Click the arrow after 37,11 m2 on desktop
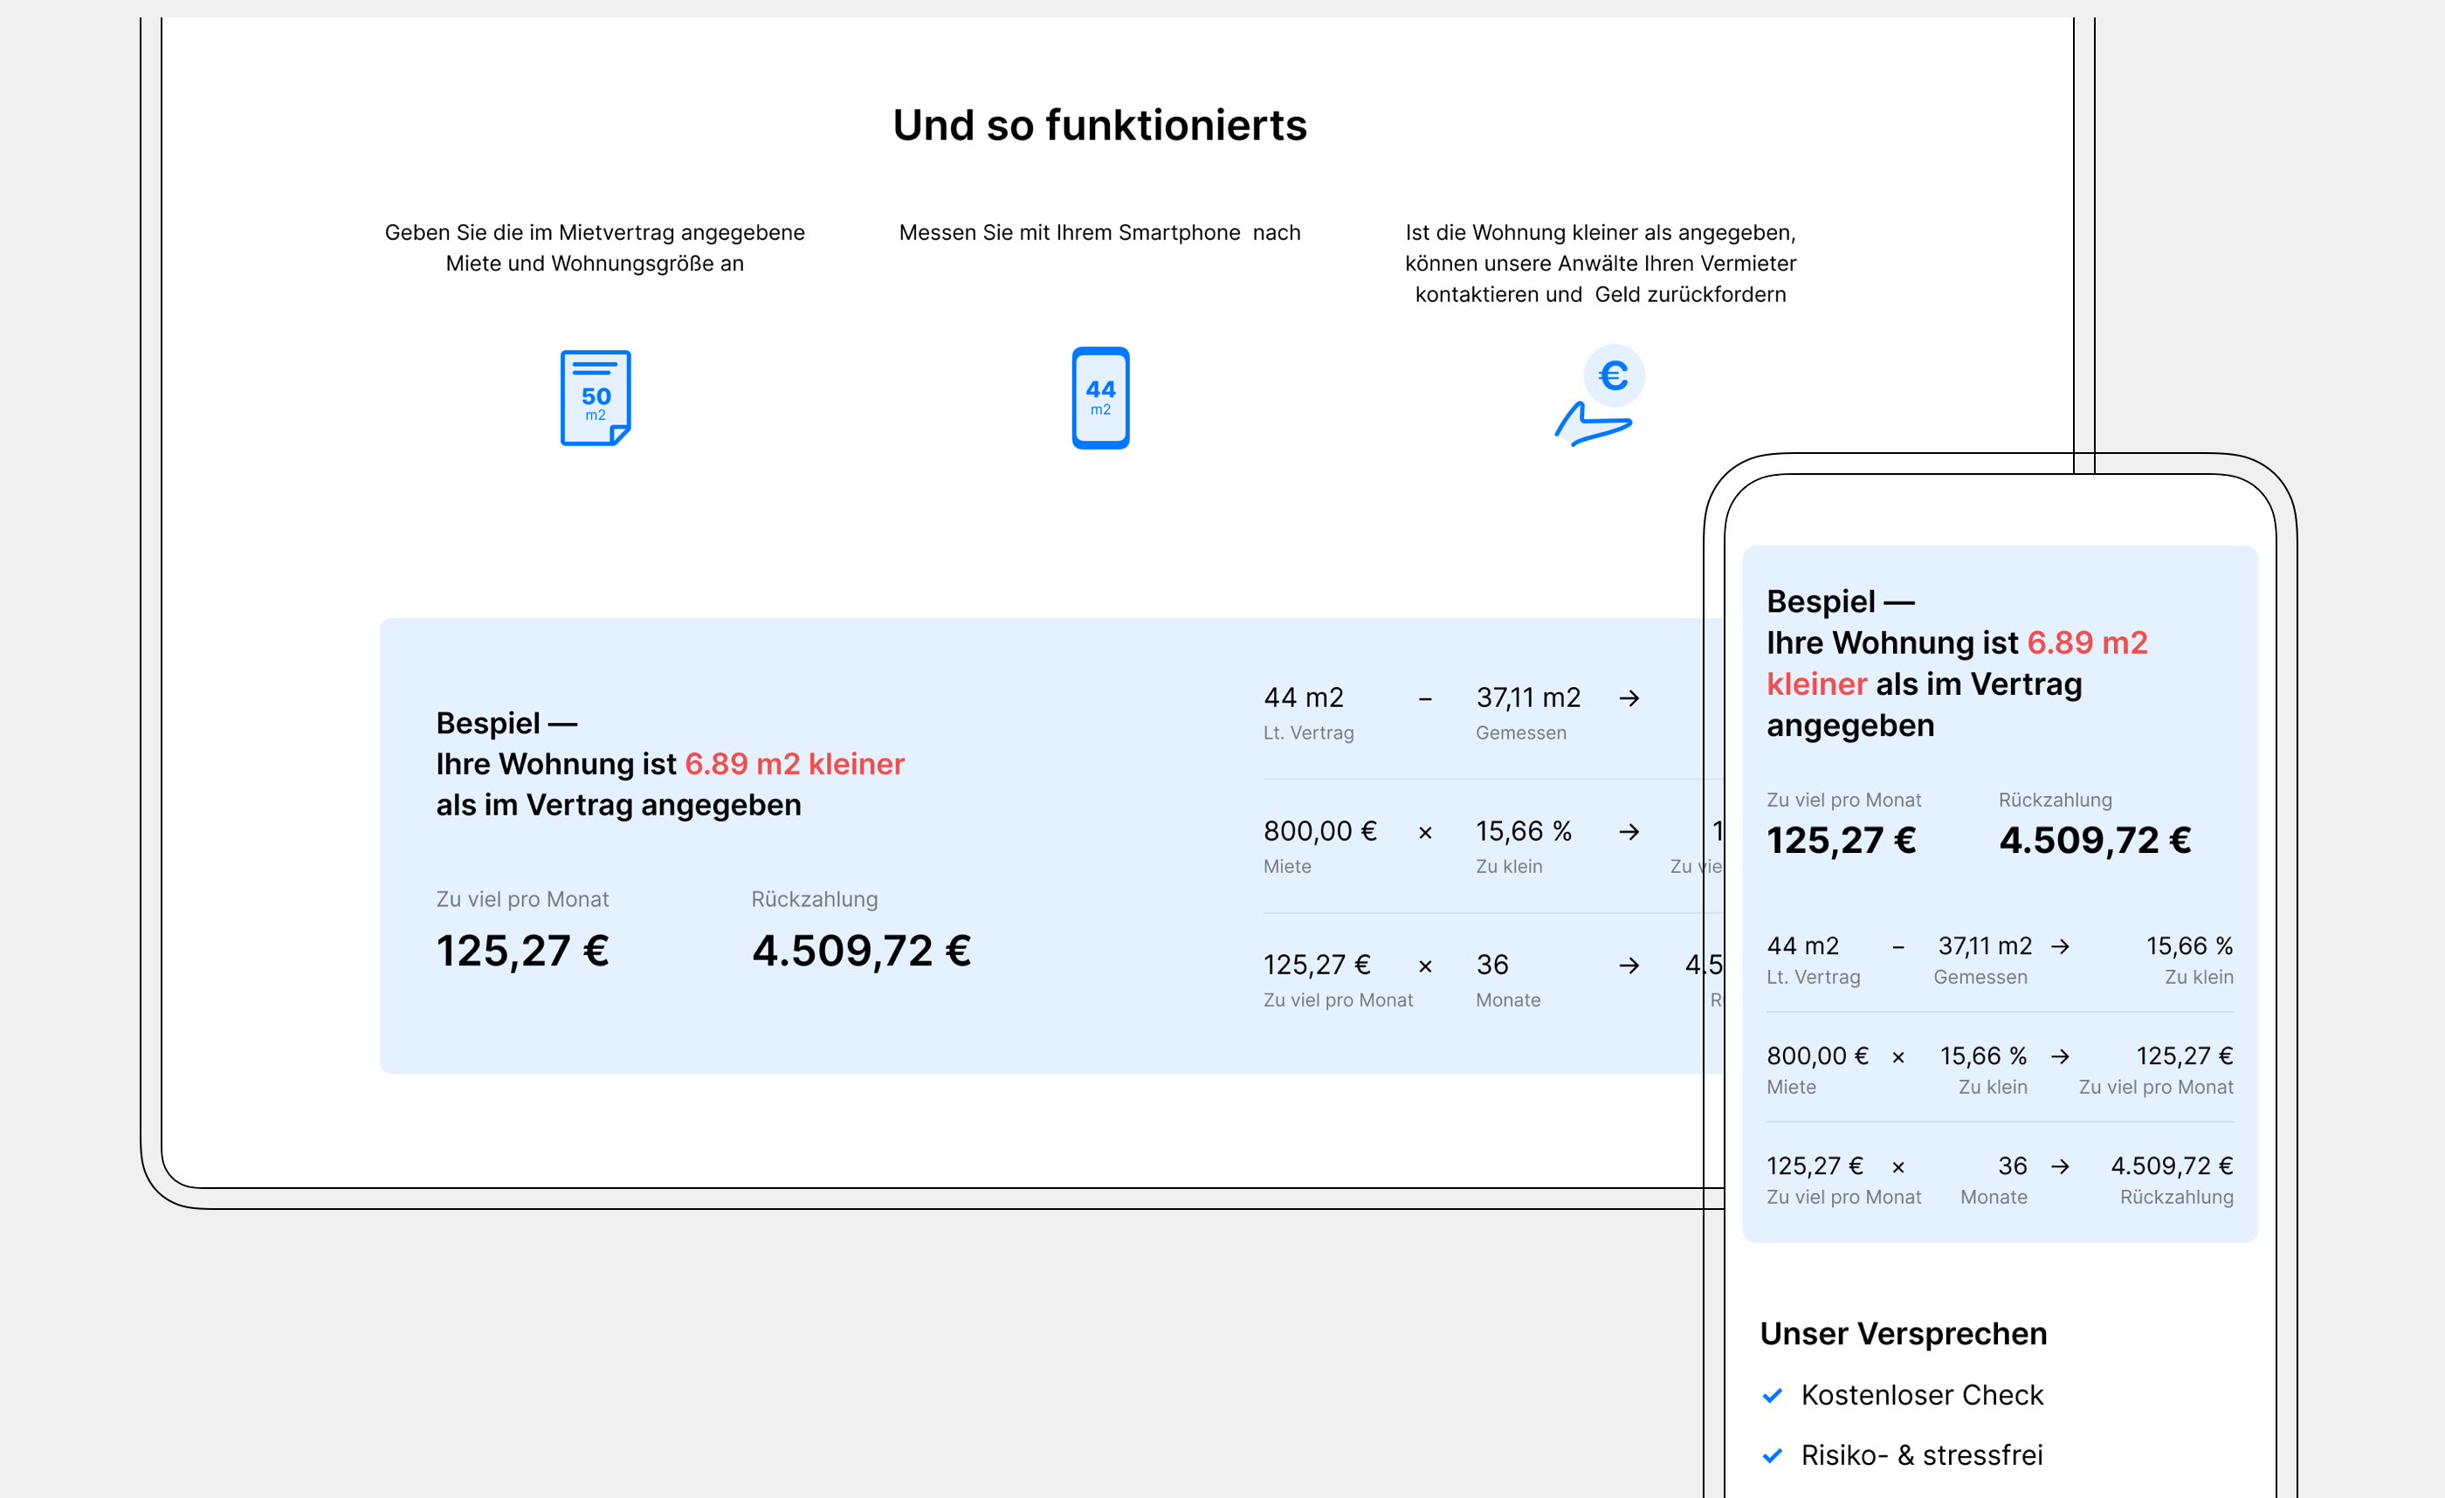 click(x=1629, y=698)
